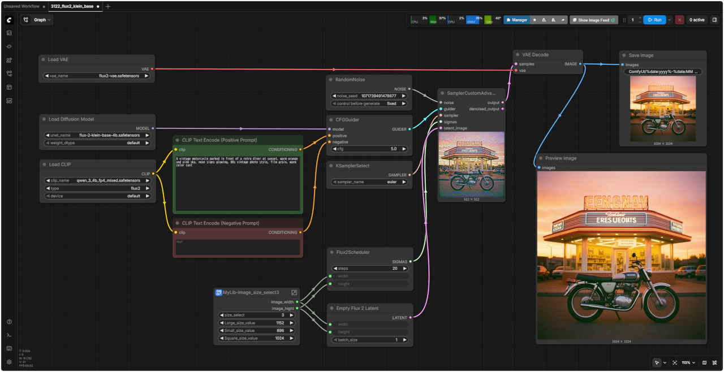Open the settings gear at the bottom left
Screen dimensions: 724x372
pos(9,362)
